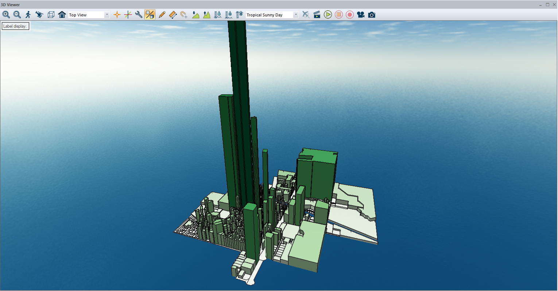Toggle the highlighted 2D/3D split view button
The width and height of the screenshot is (558, 291).
(150, 15)
